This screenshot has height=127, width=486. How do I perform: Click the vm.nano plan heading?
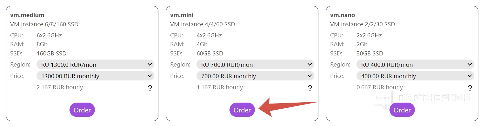tap(343, 15)
